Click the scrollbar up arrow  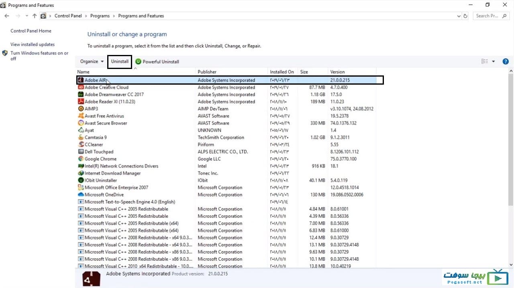511,71
